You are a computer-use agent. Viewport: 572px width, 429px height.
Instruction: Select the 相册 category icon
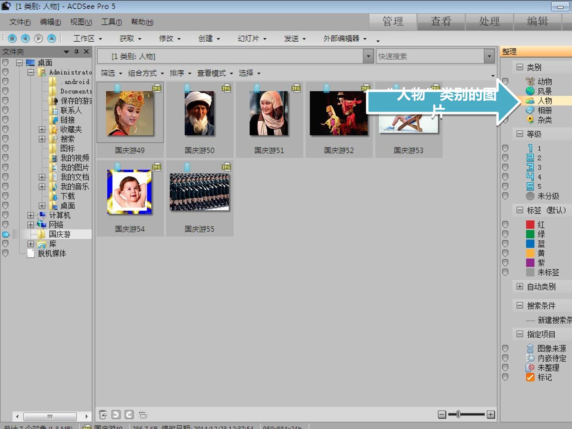click(530, 110)
